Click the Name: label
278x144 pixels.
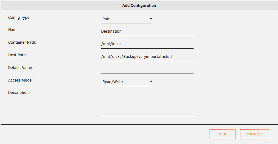[14, 30]
